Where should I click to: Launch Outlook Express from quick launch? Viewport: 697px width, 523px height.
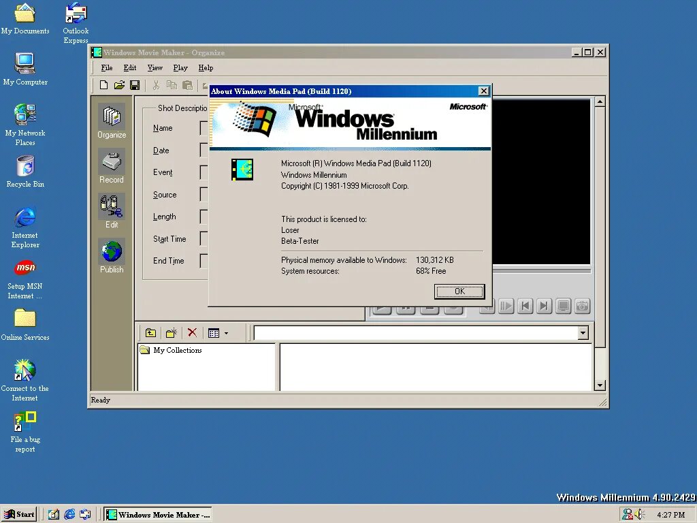click(x=85, y=514)
